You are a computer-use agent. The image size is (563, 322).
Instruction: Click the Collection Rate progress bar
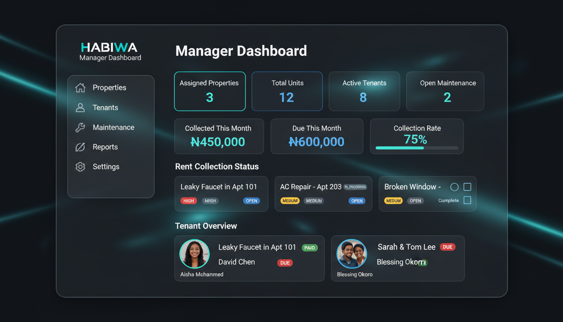(417, 148)
